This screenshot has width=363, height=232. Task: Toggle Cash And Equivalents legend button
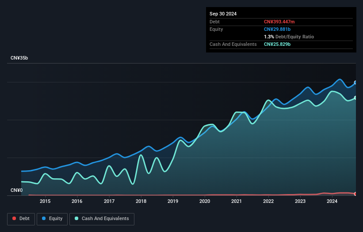tap(102, 219)
